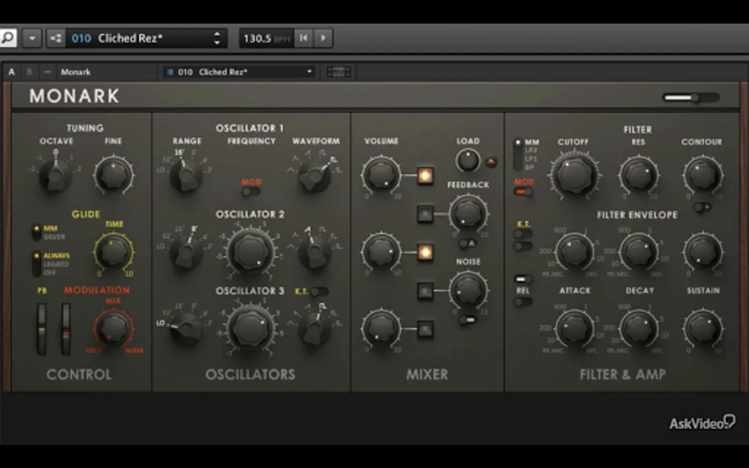The width and height of the screenshot is (749, 468).
Task: Open the 010 Cliched Rez preset dropdown
Action: (239, 72)
